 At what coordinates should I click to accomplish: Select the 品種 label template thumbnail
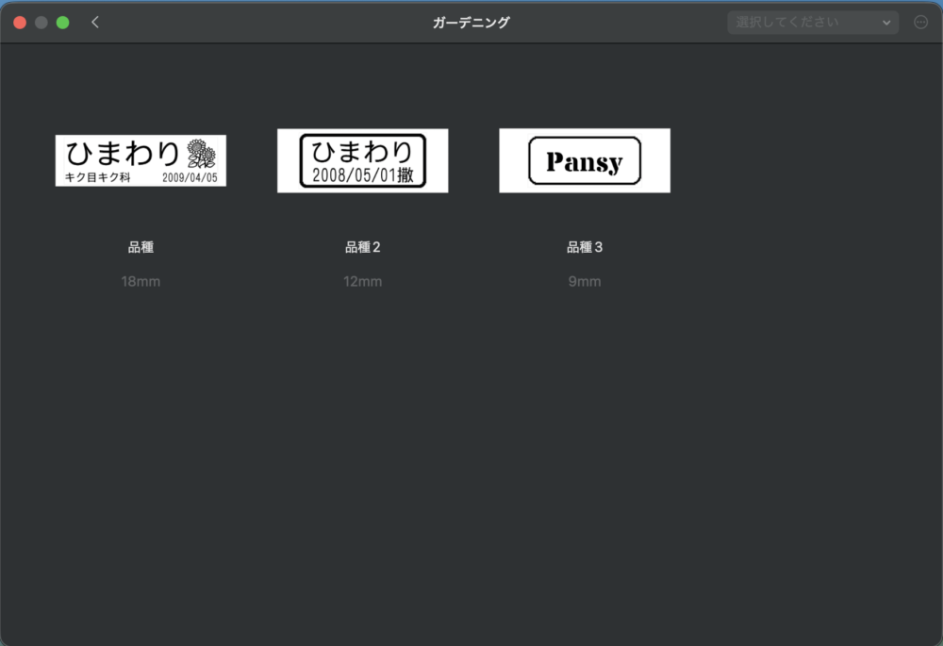click(141, 159)
